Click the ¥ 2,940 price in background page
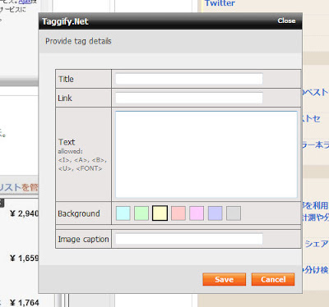329x307 pixels. [24, 213]
